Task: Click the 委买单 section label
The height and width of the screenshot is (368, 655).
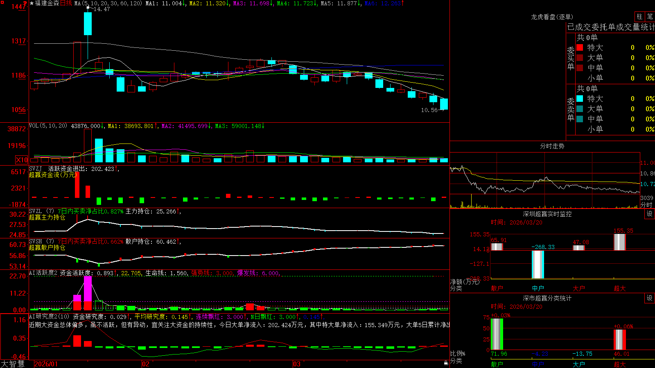Action: 571,58
